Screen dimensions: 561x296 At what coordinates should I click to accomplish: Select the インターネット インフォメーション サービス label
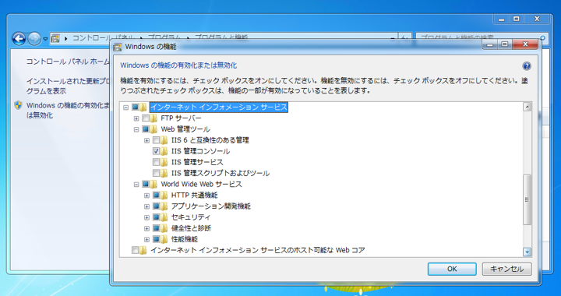219,107
